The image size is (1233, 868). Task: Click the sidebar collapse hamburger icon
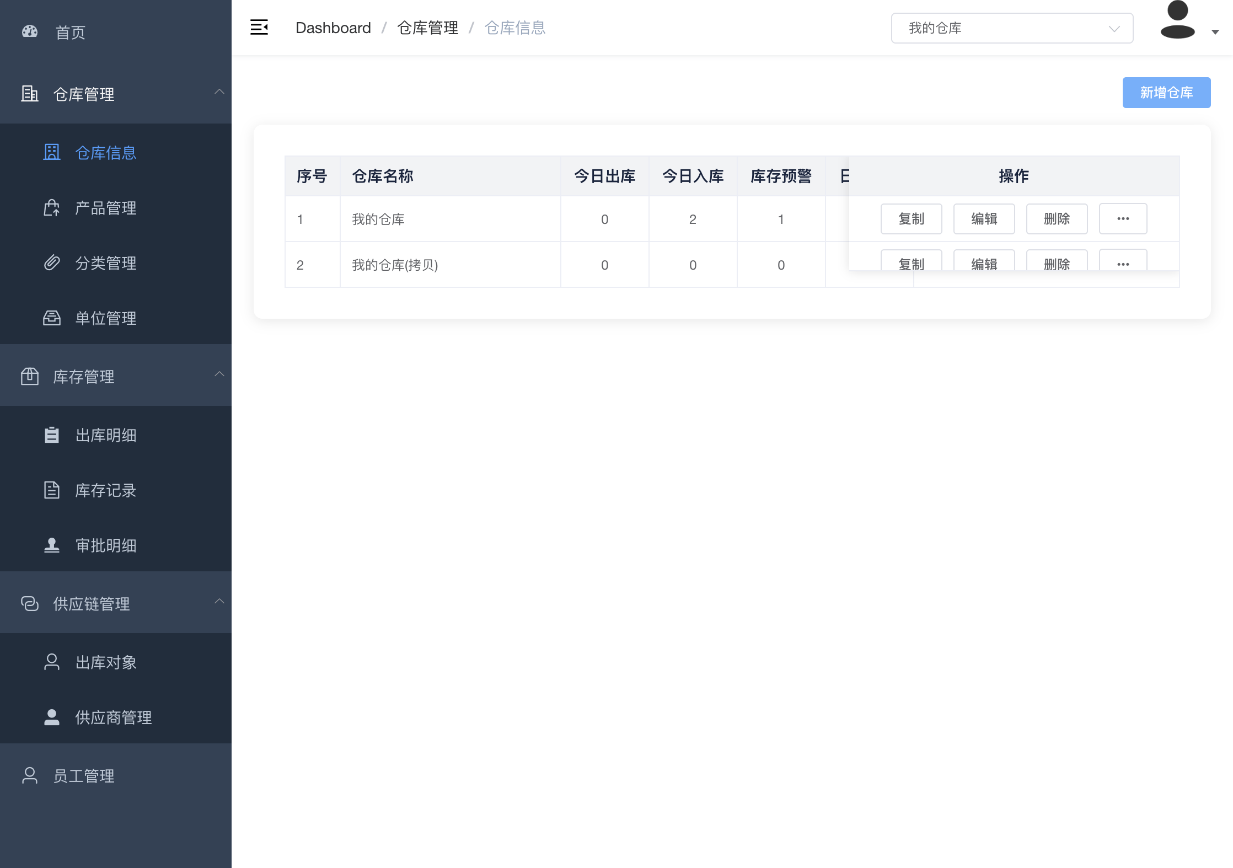259,27
